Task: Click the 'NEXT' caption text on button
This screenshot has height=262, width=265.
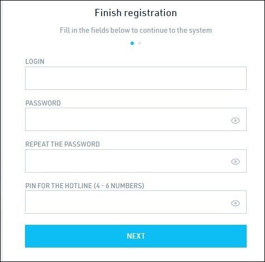Action: [136, 236]
